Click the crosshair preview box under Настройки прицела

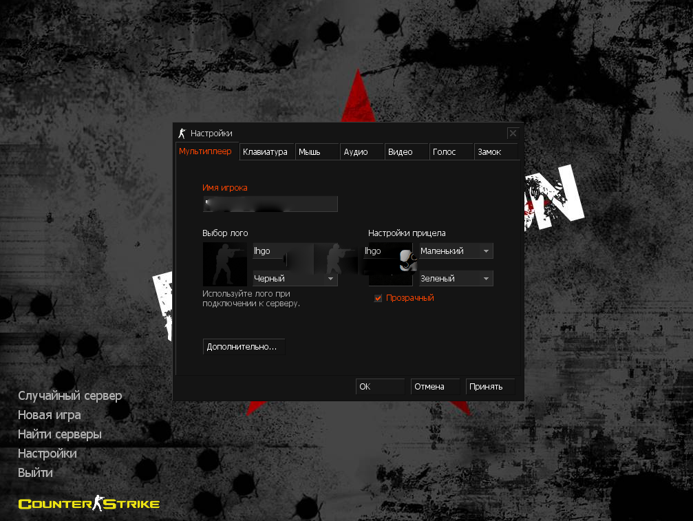point(390,264)
